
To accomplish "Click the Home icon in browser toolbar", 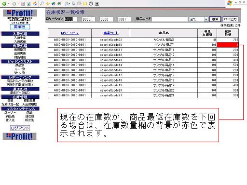I will point(35,4).
